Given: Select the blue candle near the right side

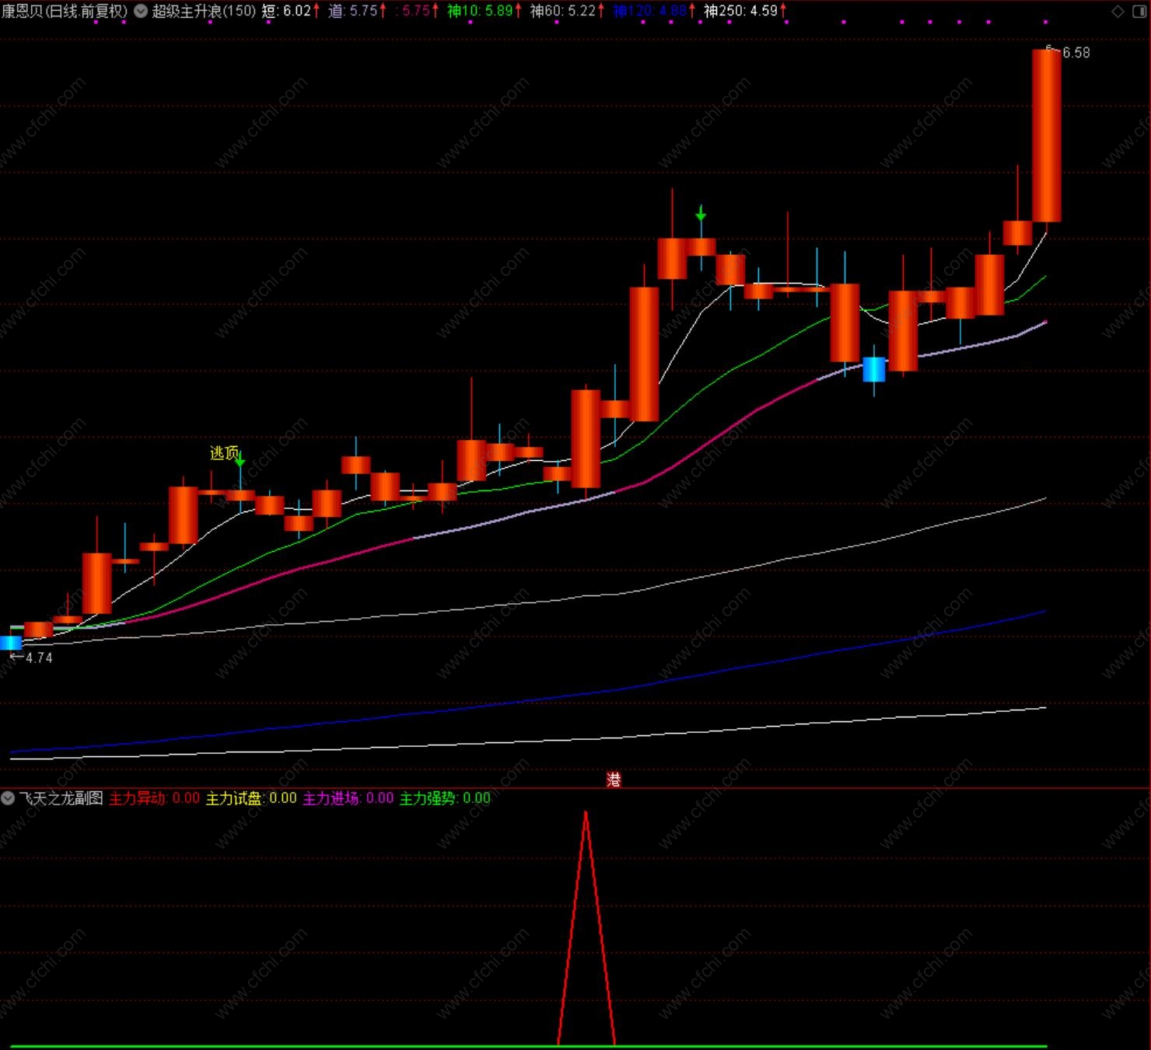Looking at the screenshot, I should pos(874,369).
